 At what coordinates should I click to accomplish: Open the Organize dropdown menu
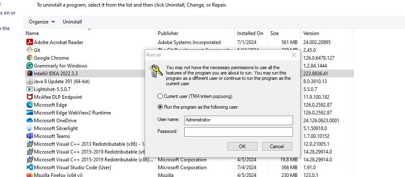42,21
